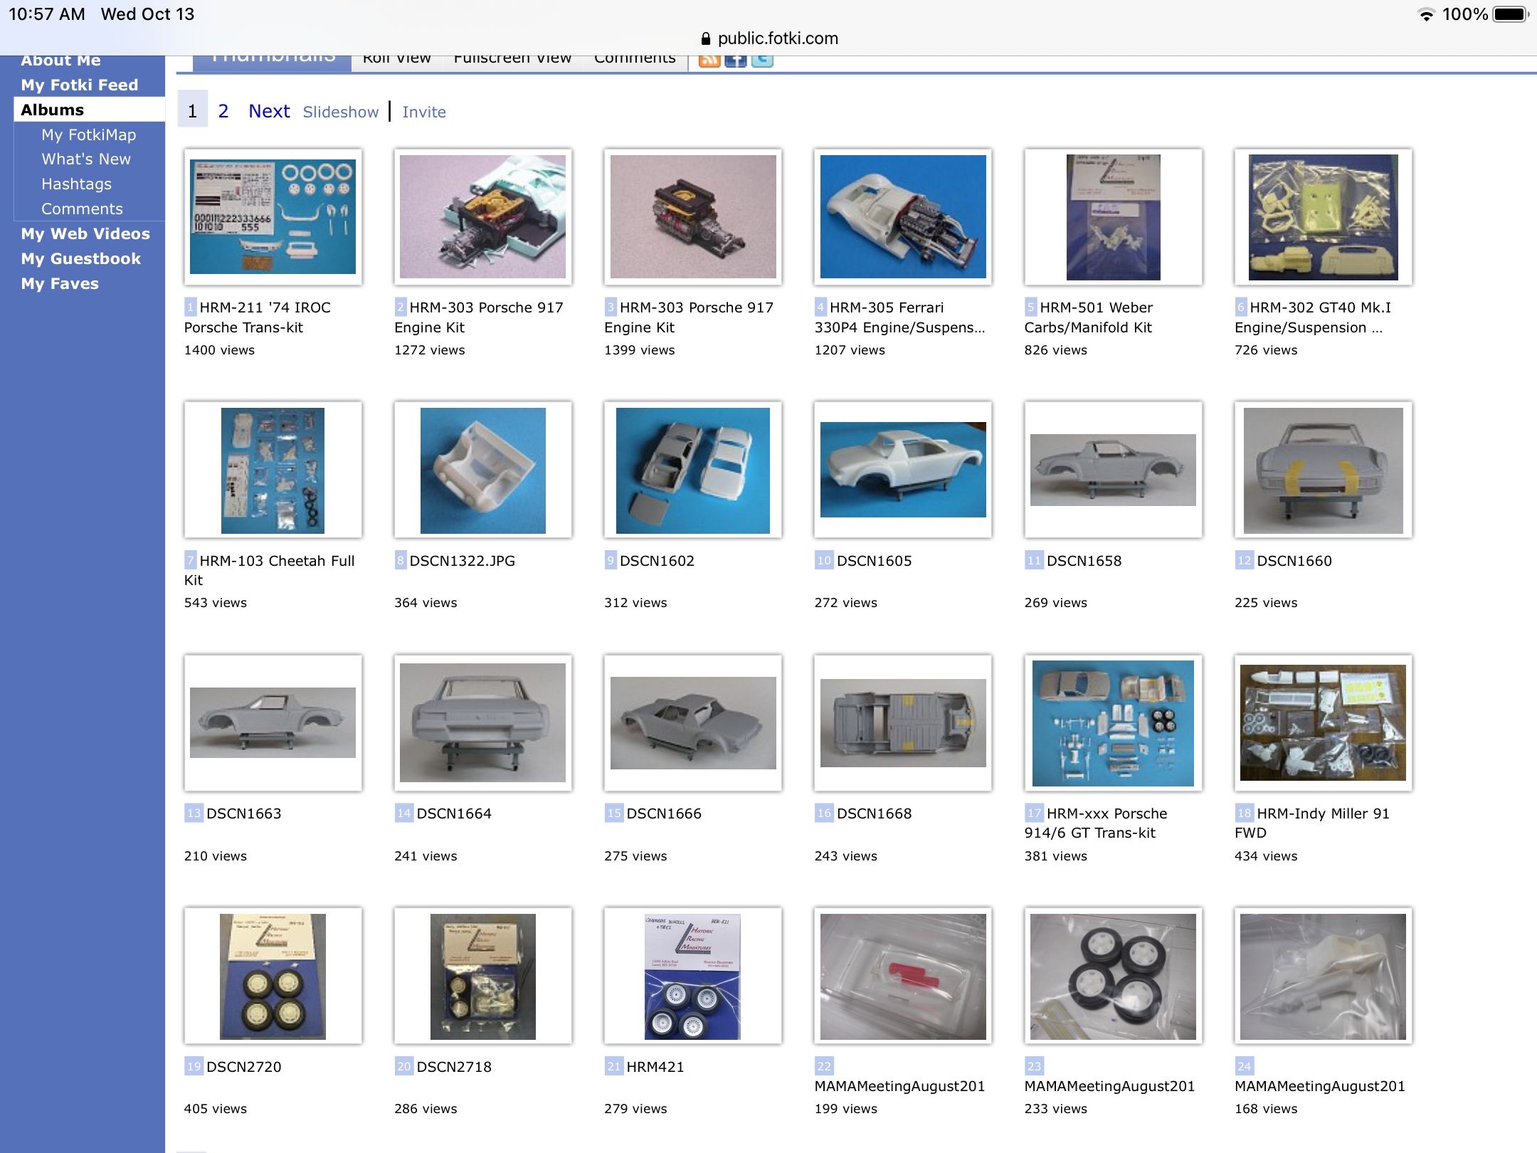Click the DSCN1322.JPG caption text
Image resolution: width=1537 pixels, height=1153 pixels.
click(x=463, y=561)
